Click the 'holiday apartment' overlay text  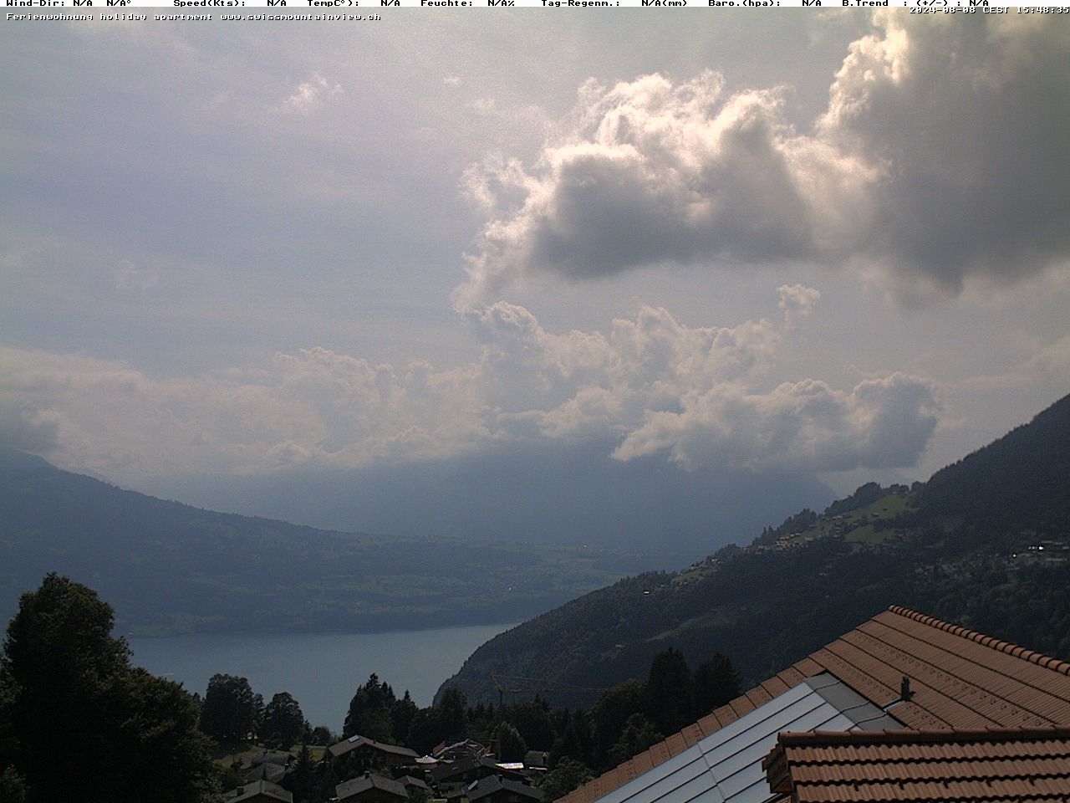tap(157, 16)
